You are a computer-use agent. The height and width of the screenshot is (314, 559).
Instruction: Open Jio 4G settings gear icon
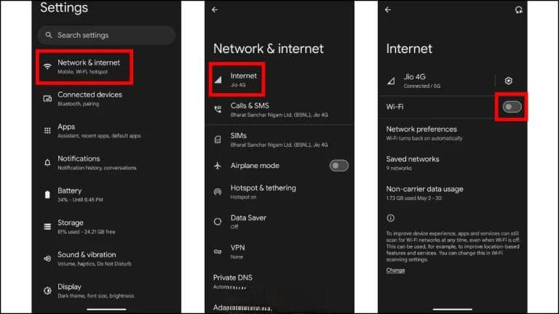(508, 81)
